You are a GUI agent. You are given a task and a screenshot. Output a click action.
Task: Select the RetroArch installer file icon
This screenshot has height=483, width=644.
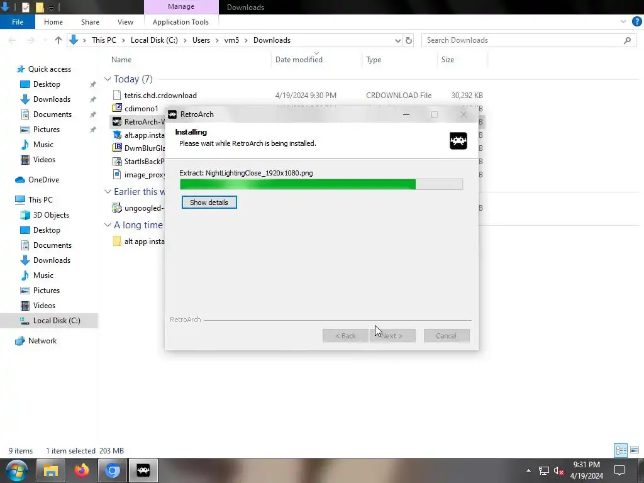117,121
